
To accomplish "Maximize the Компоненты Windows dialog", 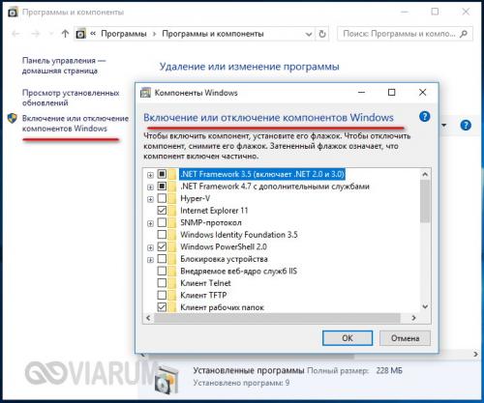I will pyautogui.click(x=391, y=93).
